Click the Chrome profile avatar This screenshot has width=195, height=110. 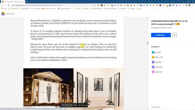(x=190, y=5)
